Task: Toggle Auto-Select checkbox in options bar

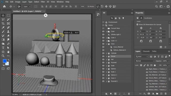Action: tap(19, 6)
